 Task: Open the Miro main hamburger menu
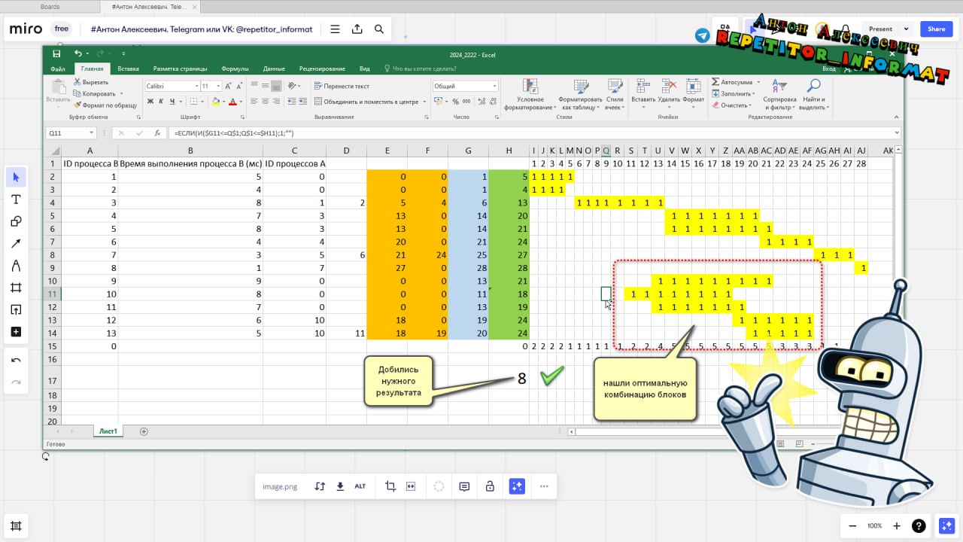335,29
